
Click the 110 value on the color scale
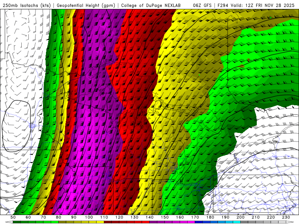(x=104, y=217)
